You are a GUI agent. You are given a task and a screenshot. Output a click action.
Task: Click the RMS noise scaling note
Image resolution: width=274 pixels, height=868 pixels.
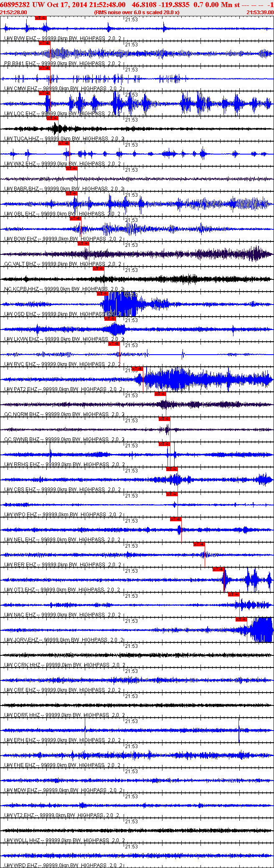137,13
